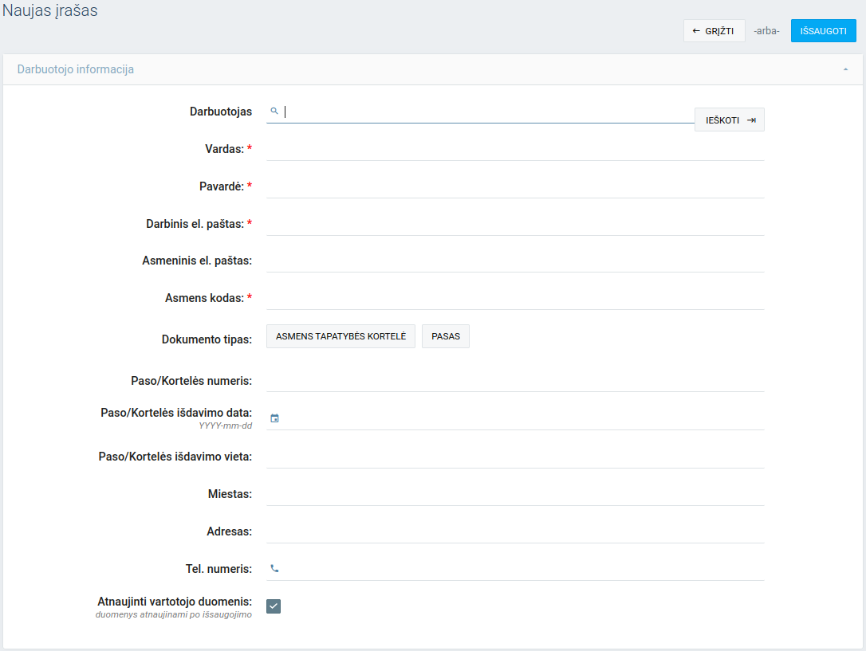Click the search magnifier icon in Darbuotojas field
The height and width of the screenshot is (651, 866).
274,112
